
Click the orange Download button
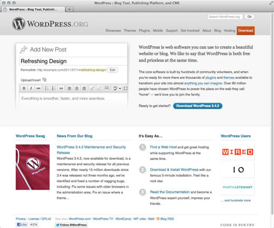click(246, 31)
